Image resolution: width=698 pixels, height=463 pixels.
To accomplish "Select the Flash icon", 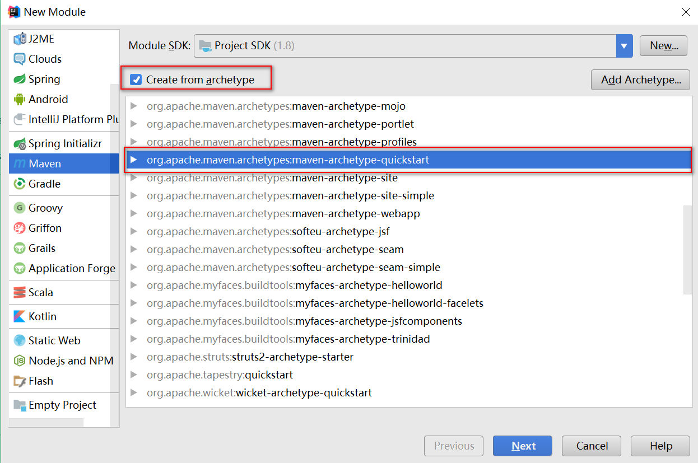I will 20,381.
